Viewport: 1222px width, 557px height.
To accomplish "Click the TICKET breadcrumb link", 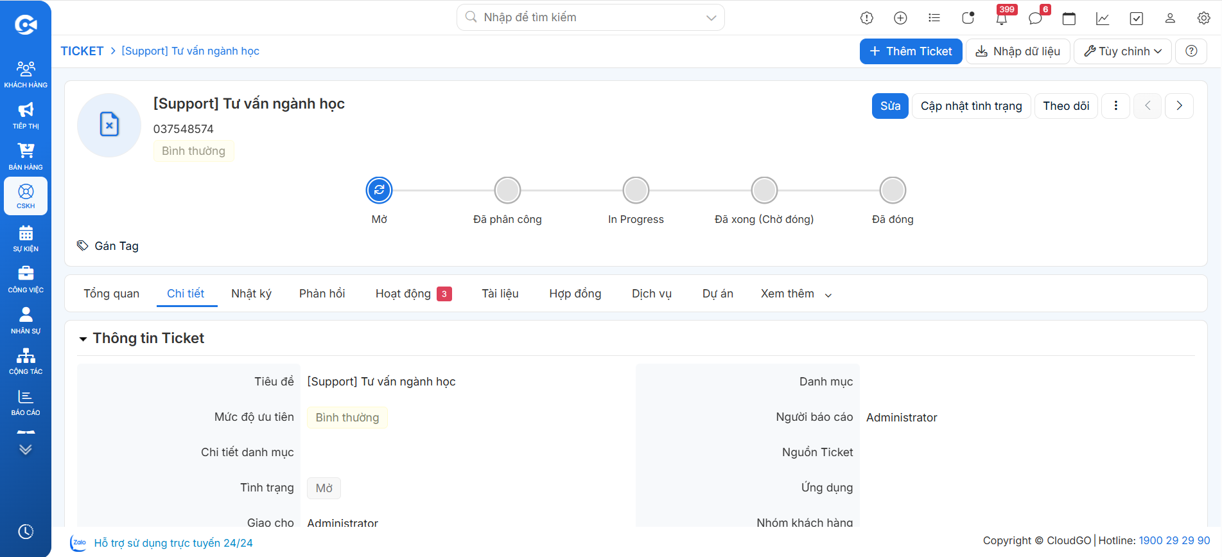I will point(82,51).
